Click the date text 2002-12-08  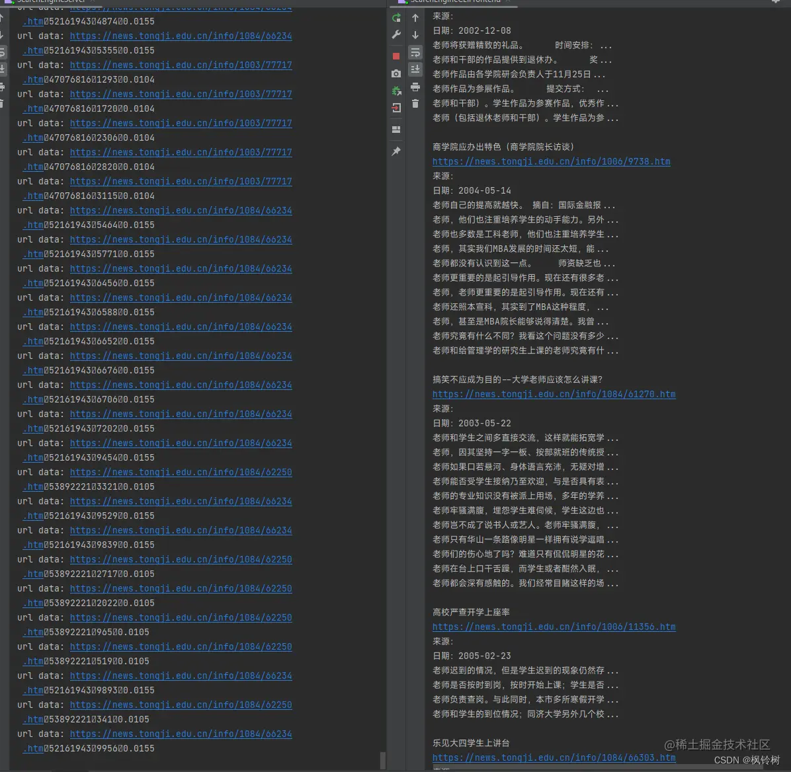pyautogui.click(x=484, y=31)
